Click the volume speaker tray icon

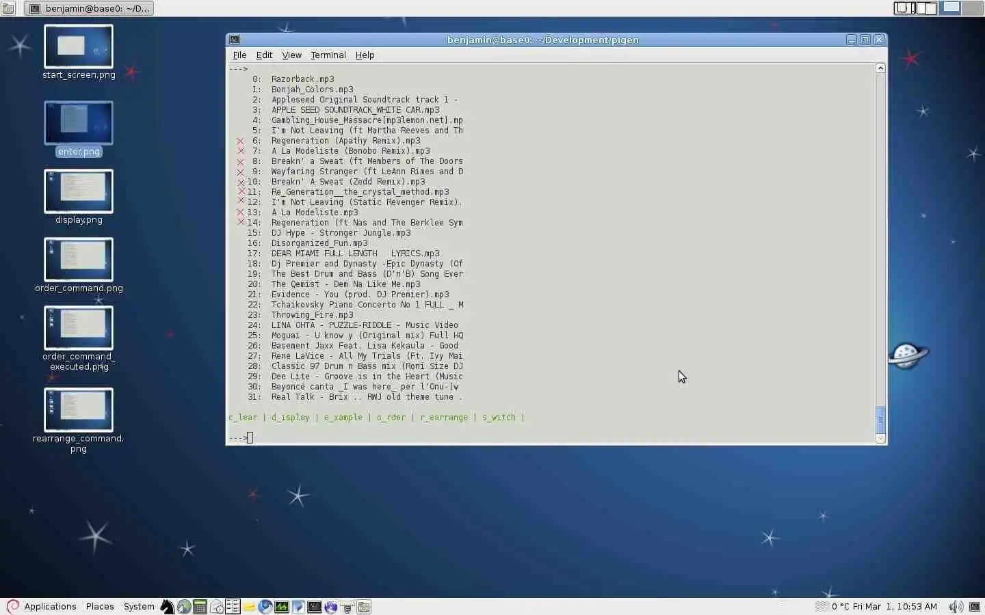(956, 607)
